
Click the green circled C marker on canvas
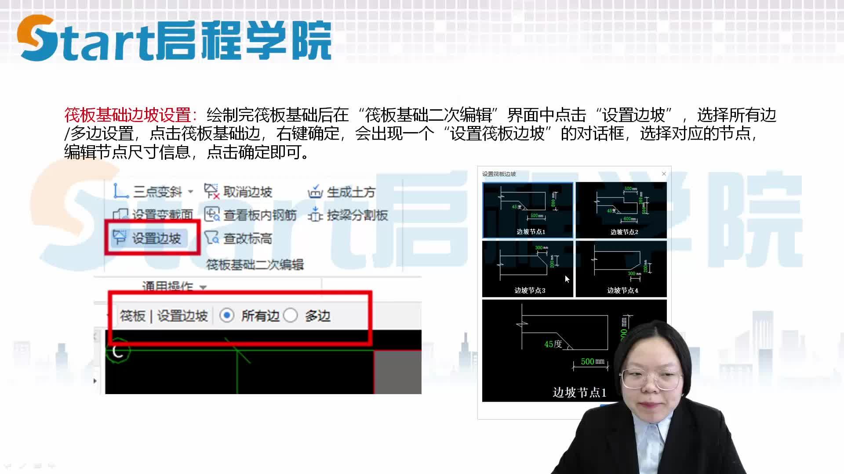click(117, 351)
